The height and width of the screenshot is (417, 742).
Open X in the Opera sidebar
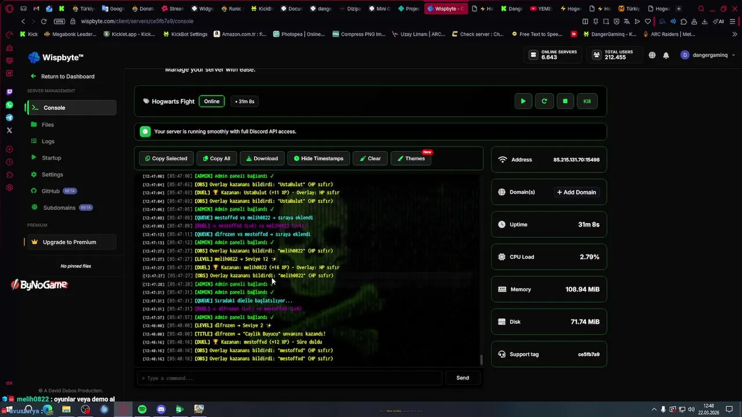coord(9,130)
